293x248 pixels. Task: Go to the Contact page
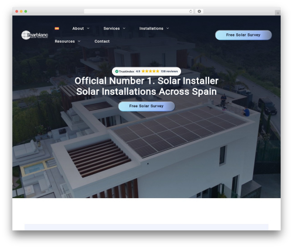point(102,42)
